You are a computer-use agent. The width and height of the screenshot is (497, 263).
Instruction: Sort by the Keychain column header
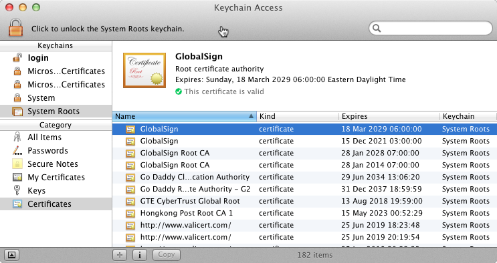coord(468,116)
